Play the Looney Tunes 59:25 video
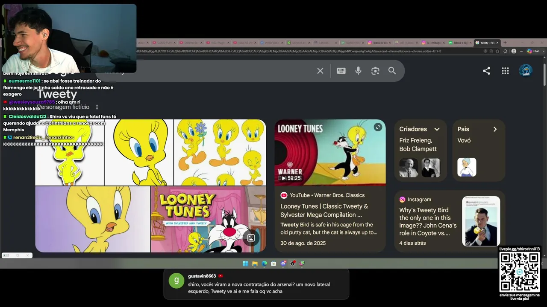 (330, 153)
